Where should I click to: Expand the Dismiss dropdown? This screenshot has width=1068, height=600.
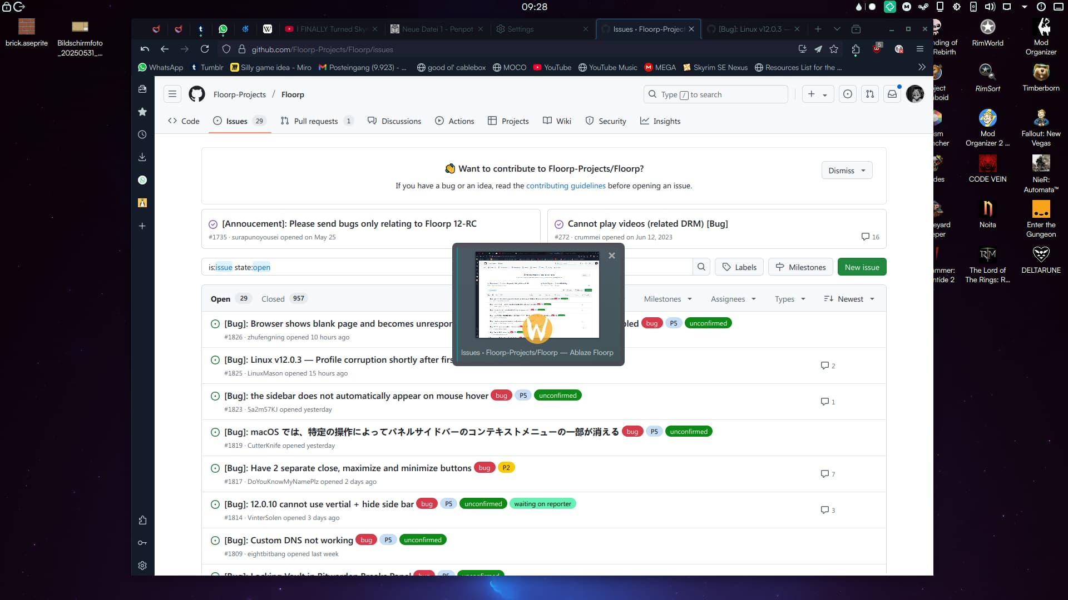click(847, 171)
